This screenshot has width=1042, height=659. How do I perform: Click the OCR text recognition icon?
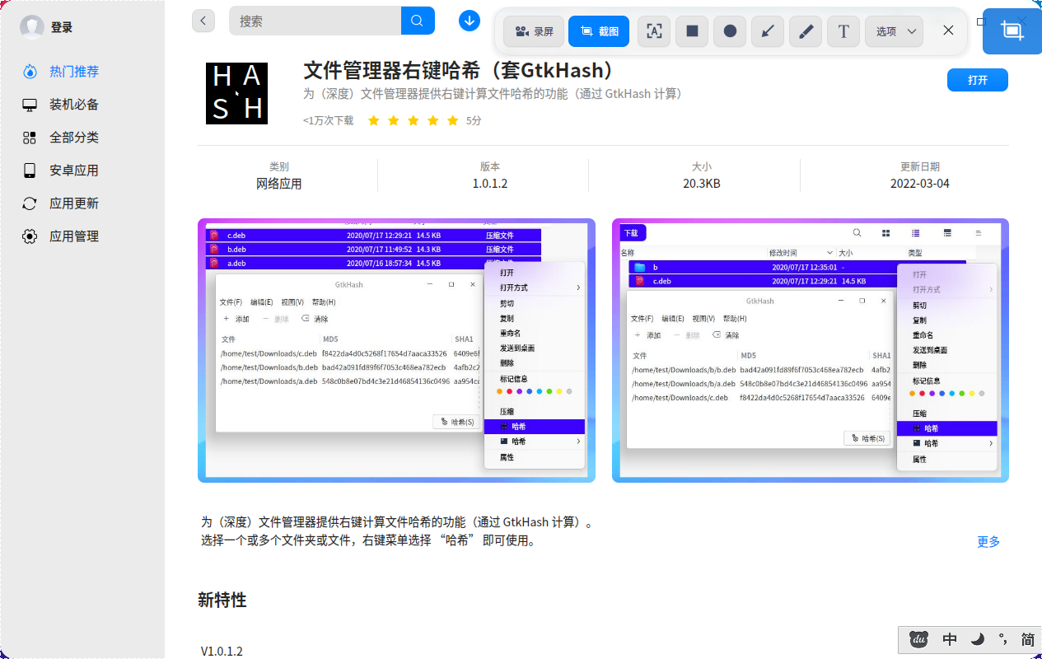[653, 30]
